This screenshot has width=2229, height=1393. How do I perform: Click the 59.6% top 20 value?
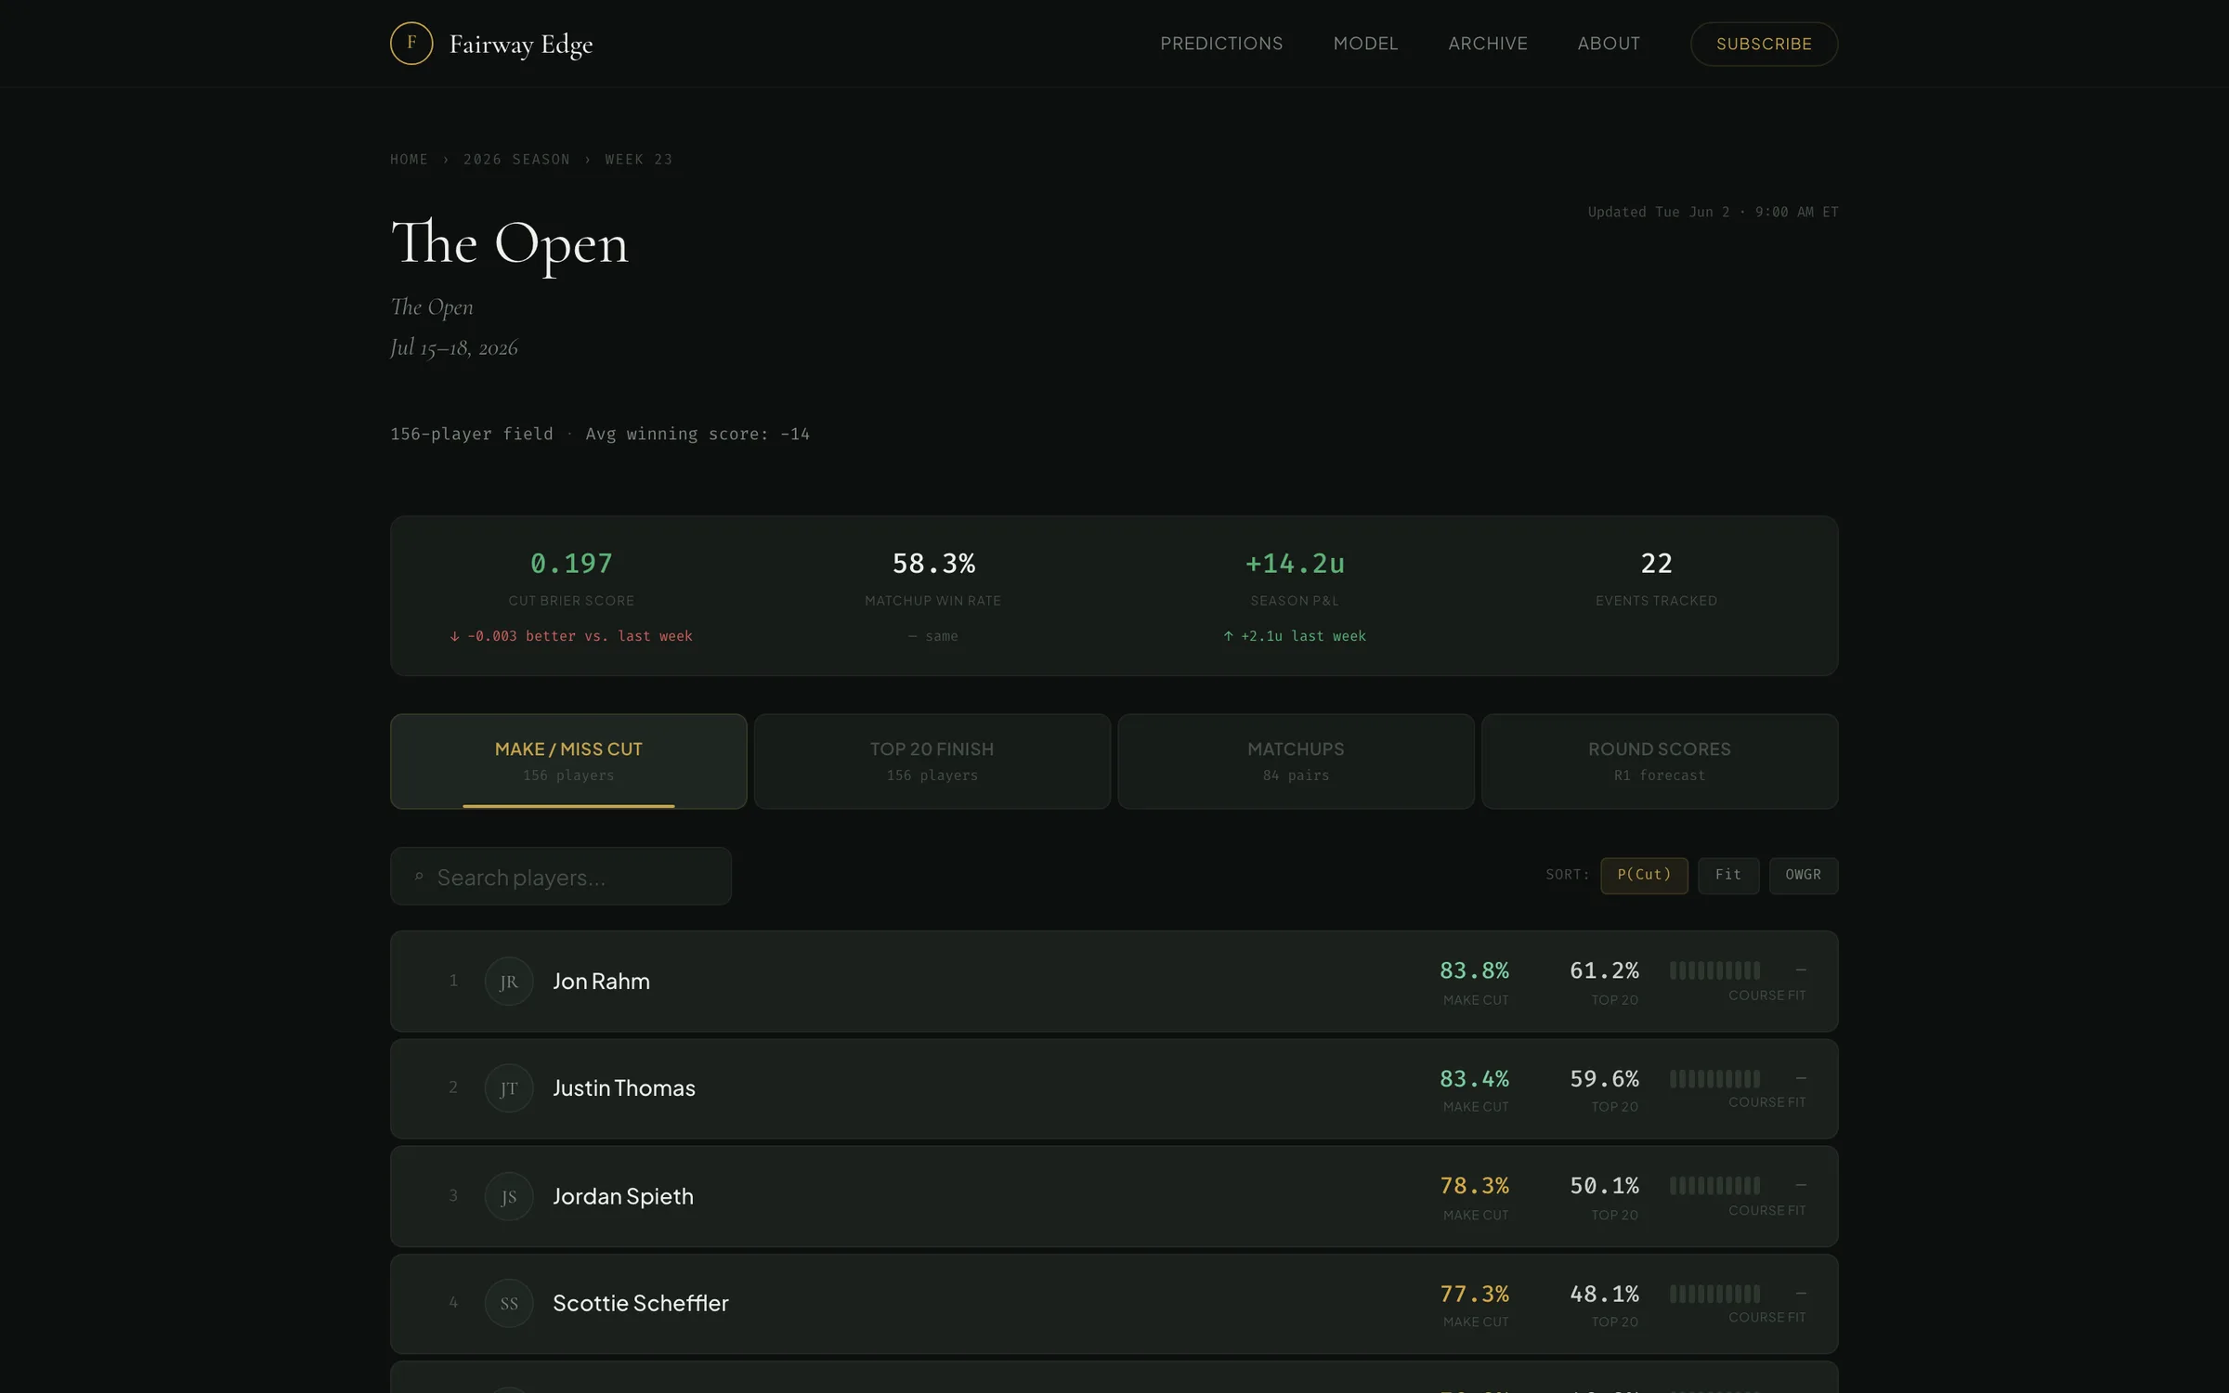click(1604, 1078)
